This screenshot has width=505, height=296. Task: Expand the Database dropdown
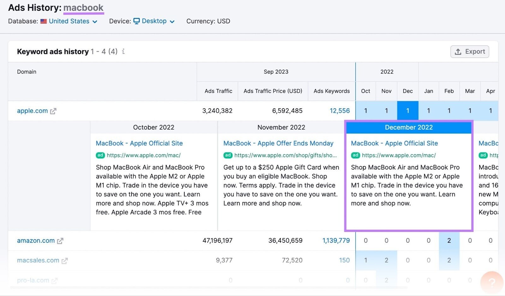(x=95, y=21)
